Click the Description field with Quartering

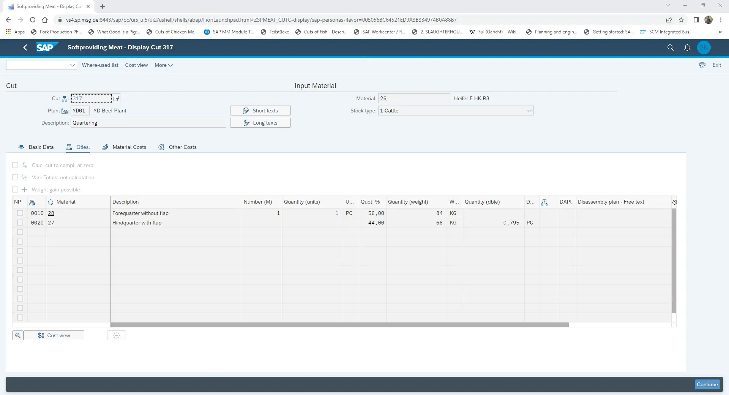click(x=148, y=123)
